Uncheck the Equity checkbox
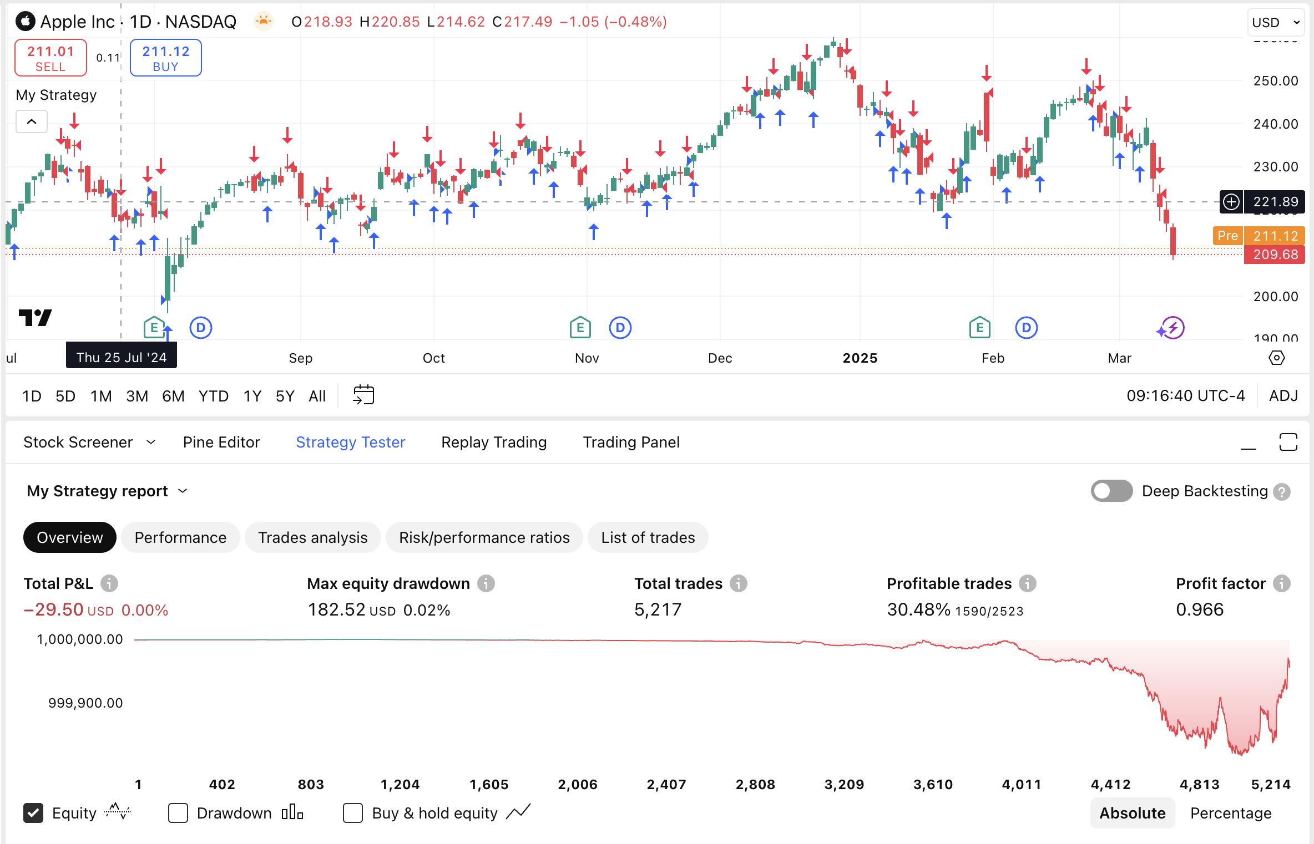 click(x=33, y=813)
